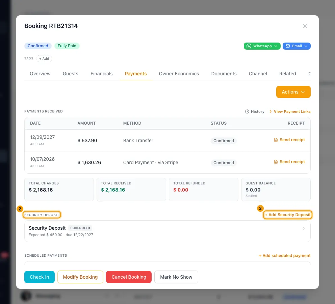The image size is (335, 304).
Task: Mark the booking as No Show
Action: (x=176, y=277)
